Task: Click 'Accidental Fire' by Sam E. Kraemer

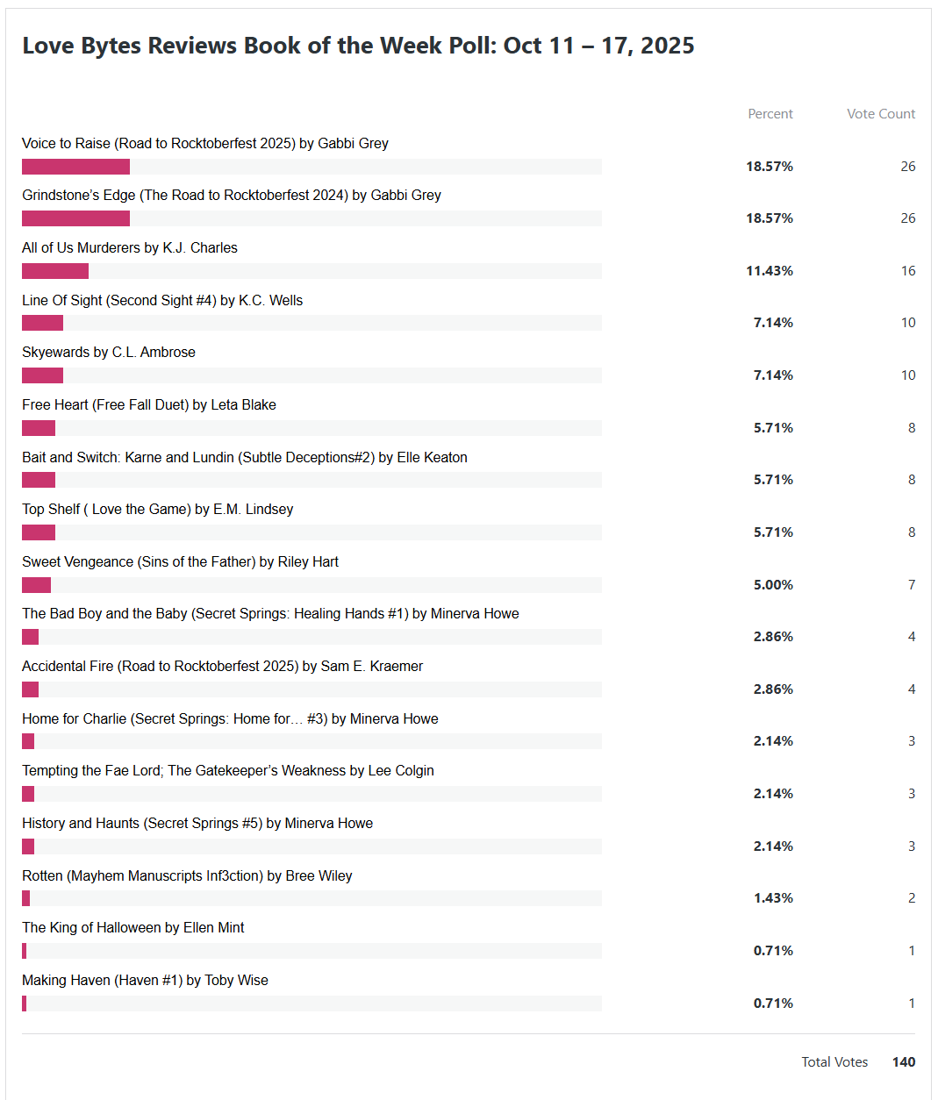Action: (223, 667)
